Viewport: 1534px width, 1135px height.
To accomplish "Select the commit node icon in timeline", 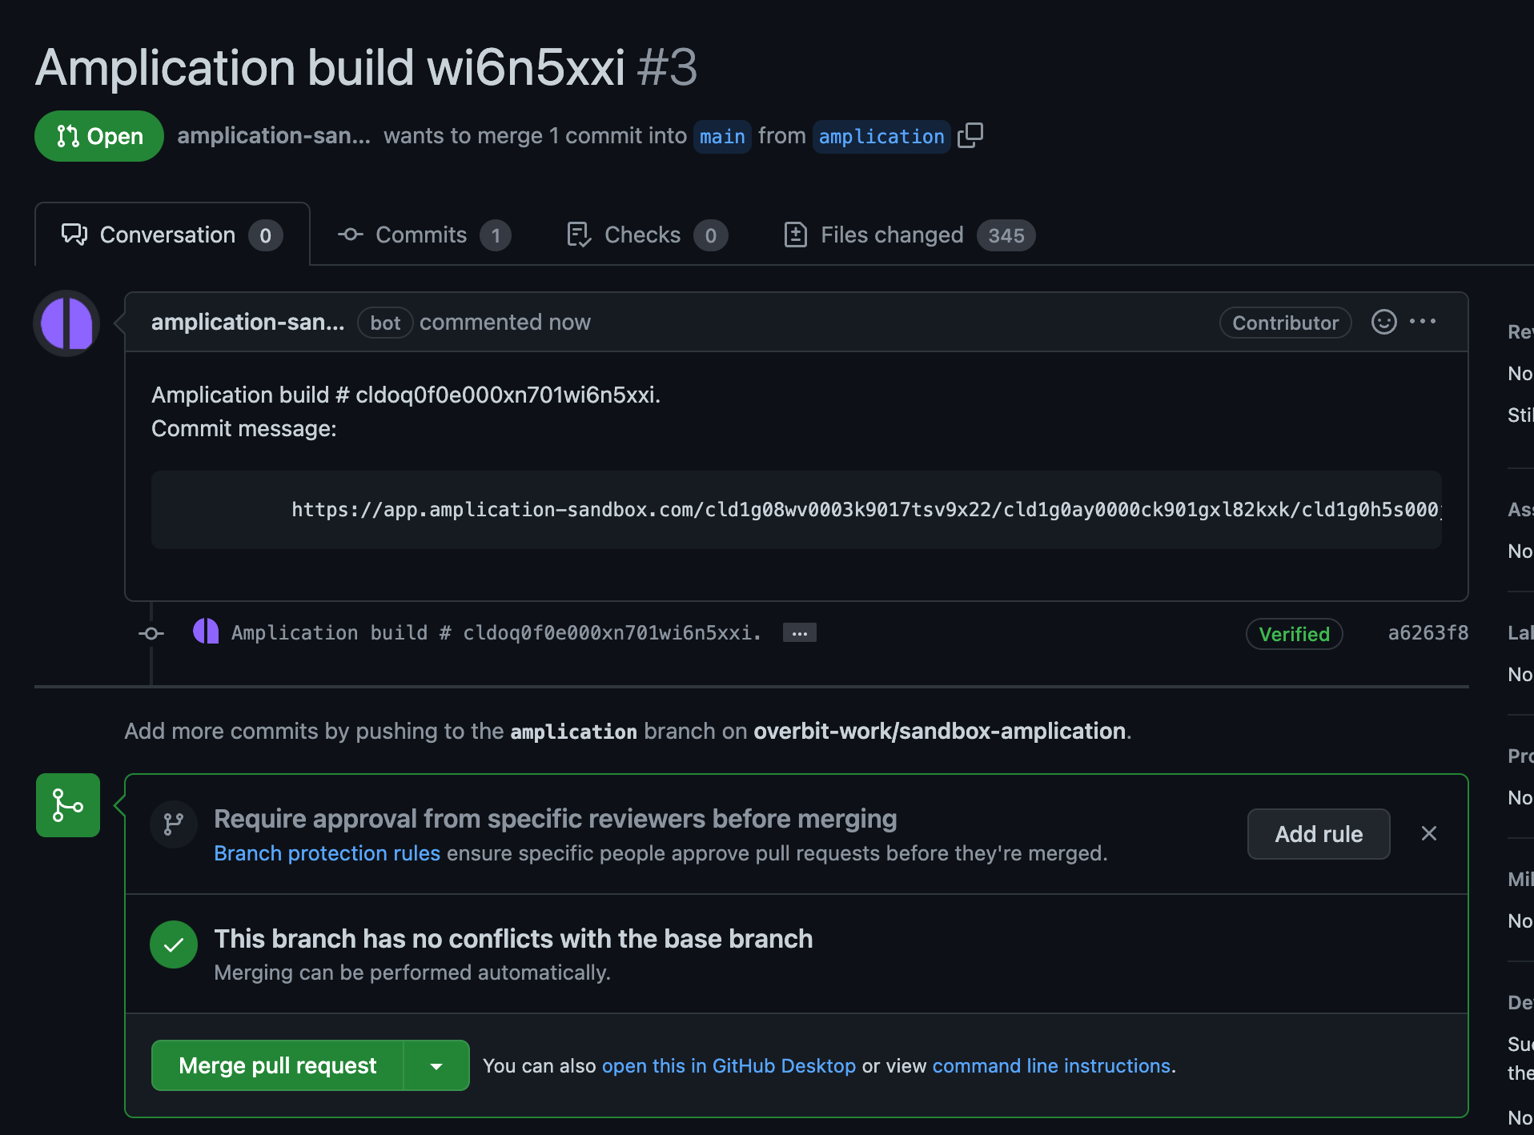I will pyautogui.click(x=151, y=632).
